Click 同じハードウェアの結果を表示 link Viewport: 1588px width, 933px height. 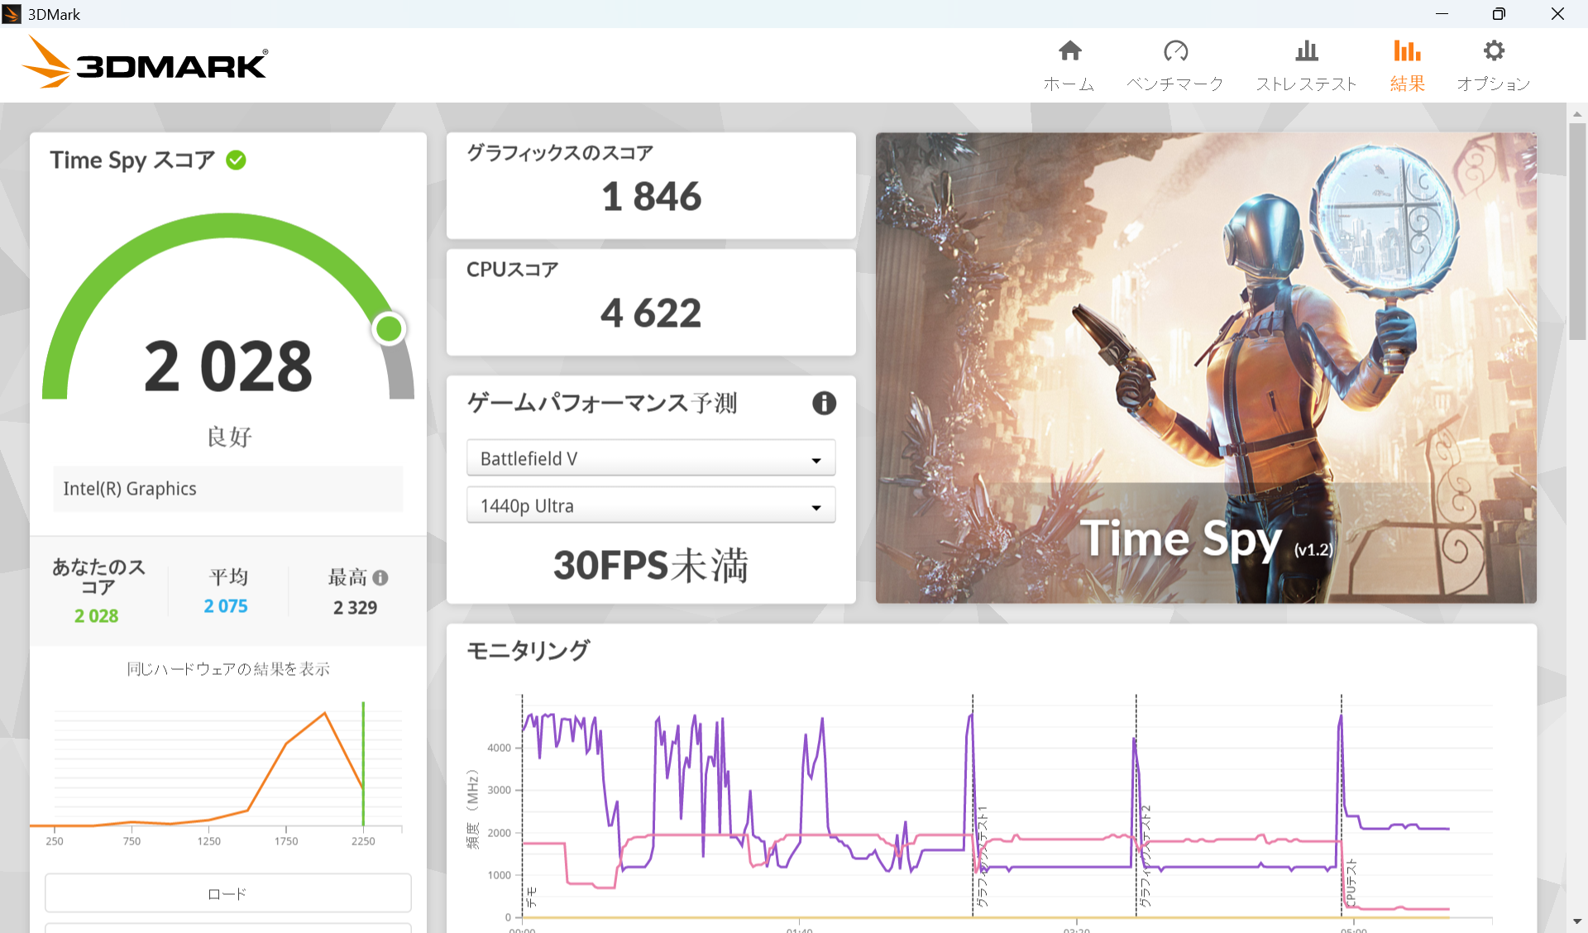[228, 669]
